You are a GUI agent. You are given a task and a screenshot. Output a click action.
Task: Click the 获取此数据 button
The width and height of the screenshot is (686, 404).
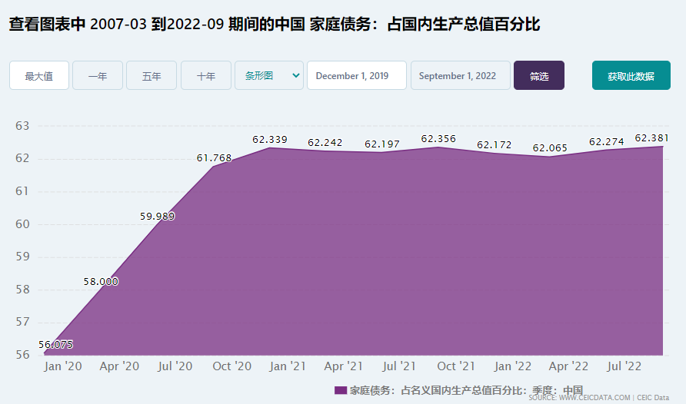(631, 76)
